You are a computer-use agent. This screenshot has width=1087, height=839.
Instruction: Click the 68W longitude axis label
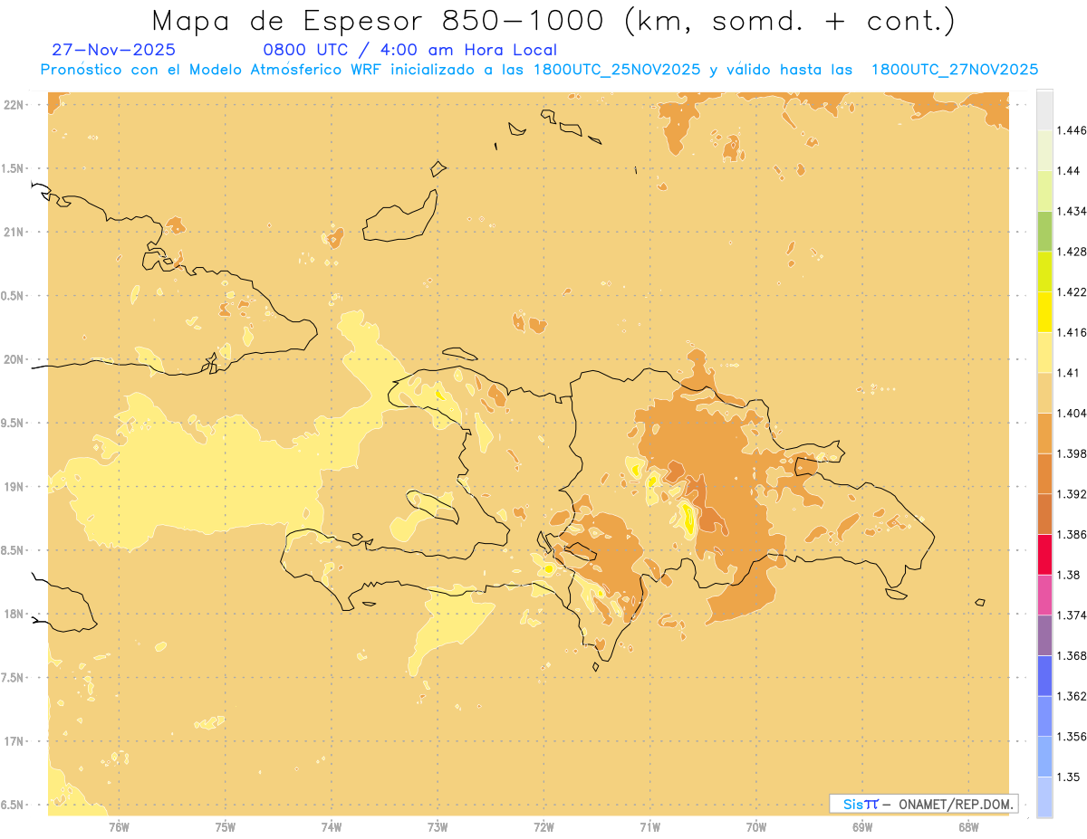point(968,826)
